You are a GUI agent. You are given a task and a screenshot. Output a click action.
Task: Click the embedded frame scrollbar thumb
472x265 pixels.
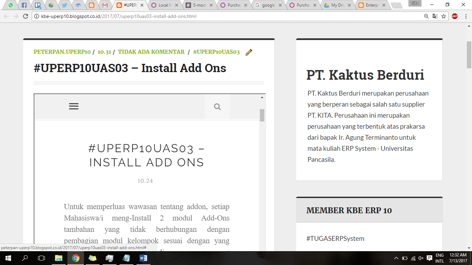pos(262,115)
